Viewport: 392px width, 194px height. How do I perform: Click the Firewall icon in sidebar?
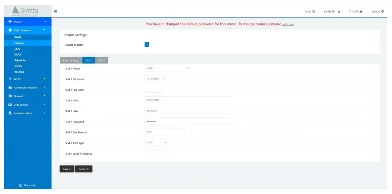coord(10,96)
